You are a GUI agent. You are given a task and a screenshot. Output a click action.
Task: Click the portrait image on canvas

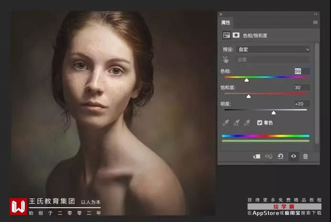113,113
